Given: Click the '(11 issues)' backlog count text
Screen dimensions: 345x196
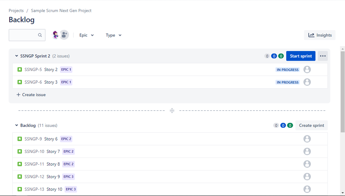Looking at the screenshot, I should click(48, 125).
